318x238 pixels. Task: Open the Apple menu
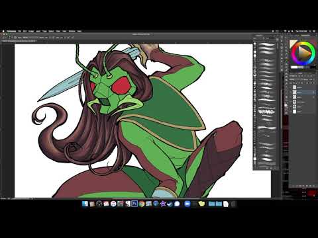tap(3, 31)
